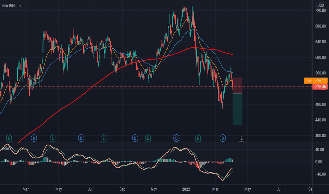The height and width of the screenshot is (194, 329).
Task: Open the USD currency selector
Action: [321, 5]
